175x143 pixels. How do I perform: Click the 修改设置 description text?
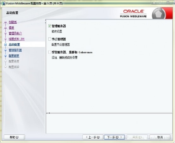point(57,32)
